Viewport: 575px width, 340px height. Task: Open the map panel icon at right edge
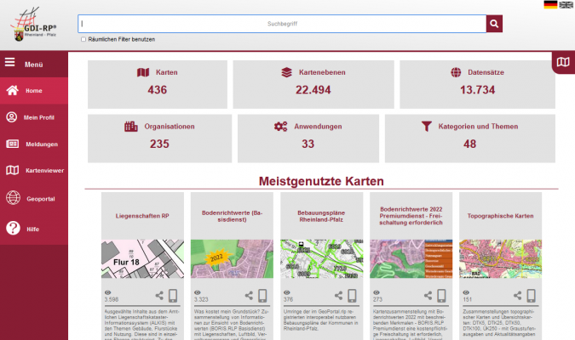563,62
